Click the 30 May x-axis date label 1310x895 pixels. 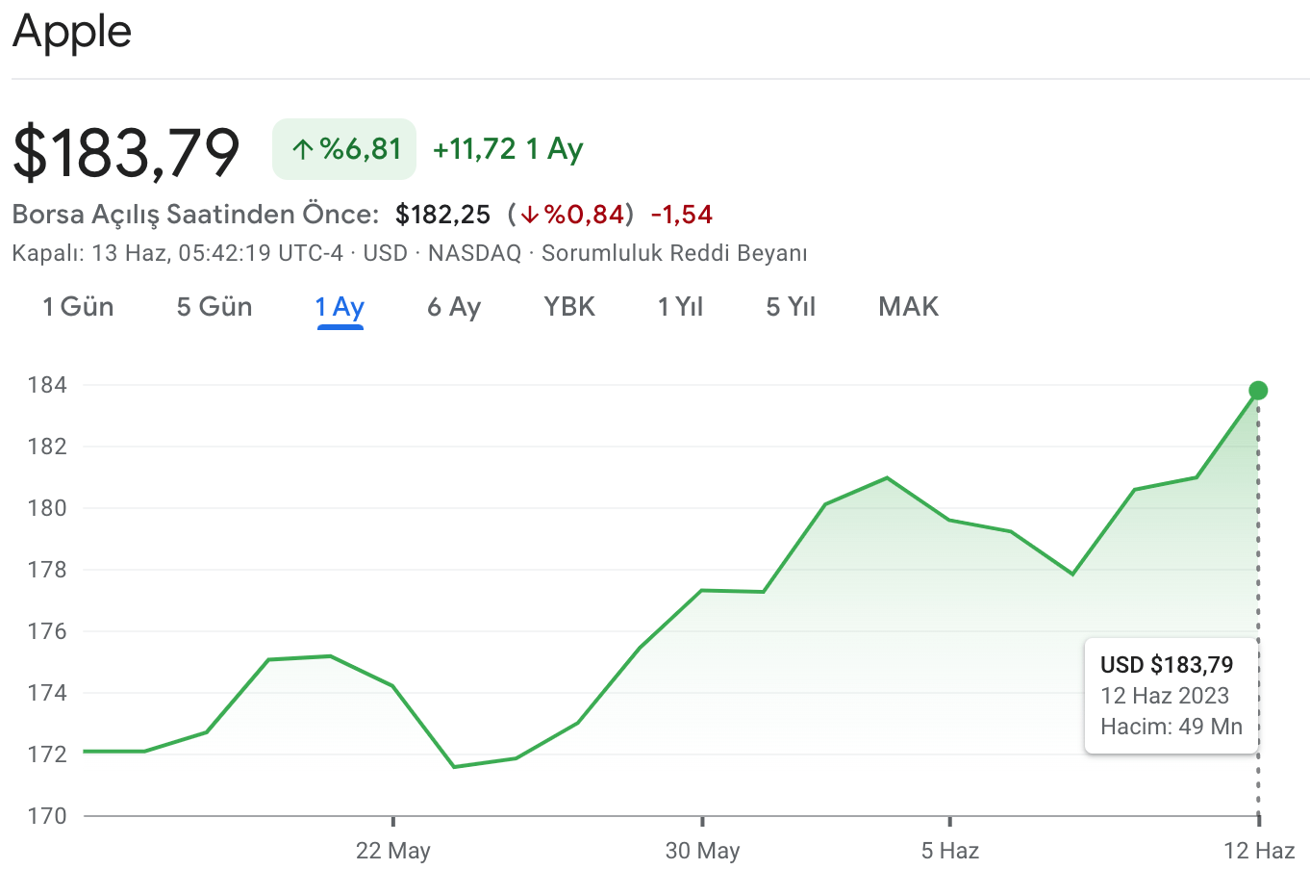pos(702,851)
